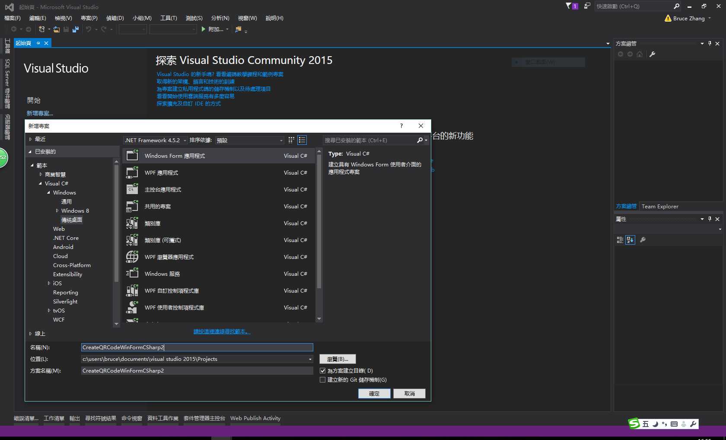Expand the Windows 8 tree node

[57, 211]
